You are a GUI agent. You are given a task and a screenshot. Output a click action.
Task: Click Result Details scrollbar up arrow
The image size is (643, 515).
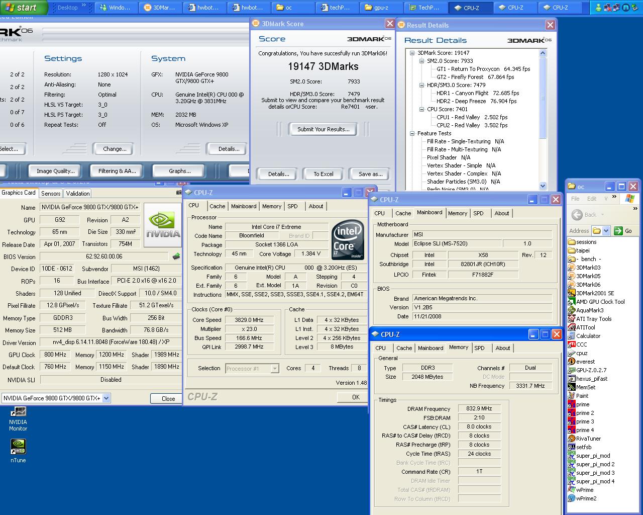coord(543,53)
